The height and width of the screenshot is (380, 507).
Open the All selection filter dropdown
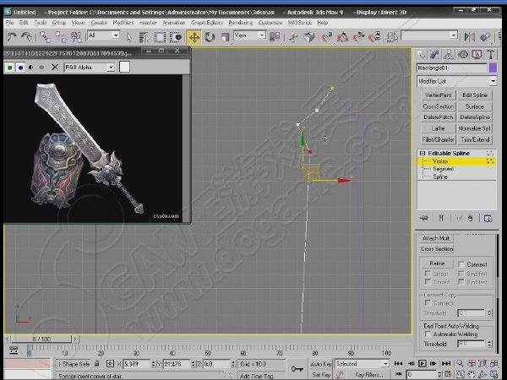coord(103,35)
